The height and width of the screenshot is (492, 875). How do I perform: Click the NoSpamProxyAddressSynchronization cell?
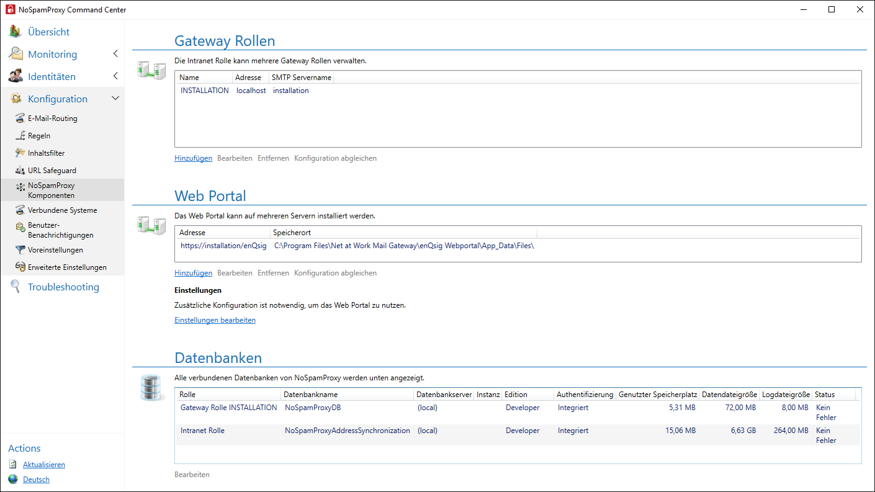click(x=348, y=431)
